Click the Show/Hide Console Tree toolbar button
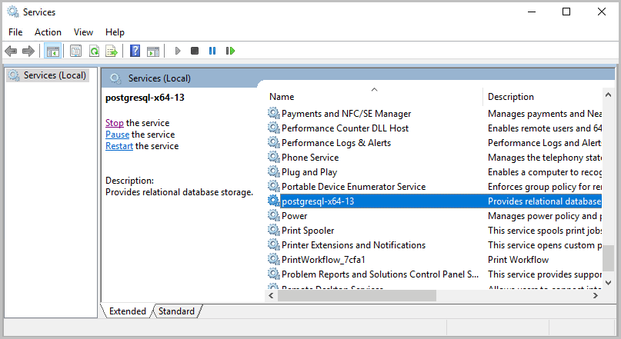Image resolution: width=621 pixels, height=339 pixels. tap(52, 51)
